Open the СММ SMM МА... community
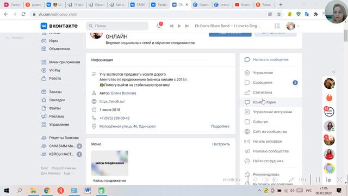The height and width of the screenshot is (196, 348). point(61,146)
